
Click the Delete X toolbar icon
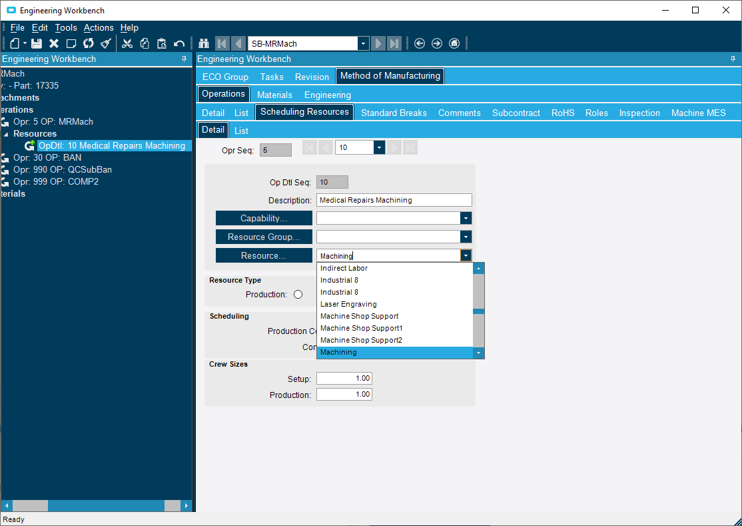54,43
